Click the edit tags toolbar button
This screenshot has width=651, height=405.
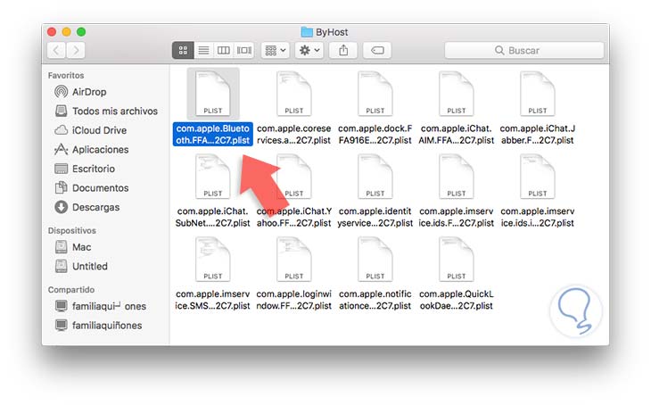[x=377, y=50]
